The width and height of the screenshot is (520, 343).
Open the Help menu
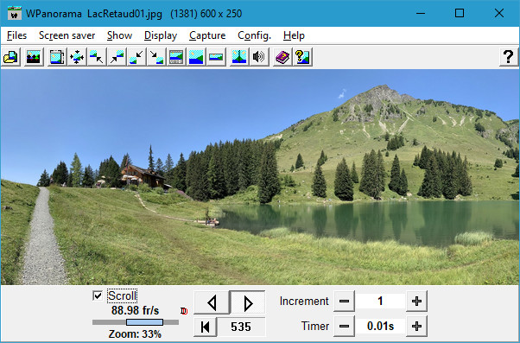point(294,35)
